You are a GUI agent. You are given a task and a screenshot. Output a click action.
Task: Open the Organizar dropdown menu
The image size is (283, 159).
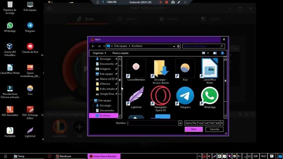[99, 53]
